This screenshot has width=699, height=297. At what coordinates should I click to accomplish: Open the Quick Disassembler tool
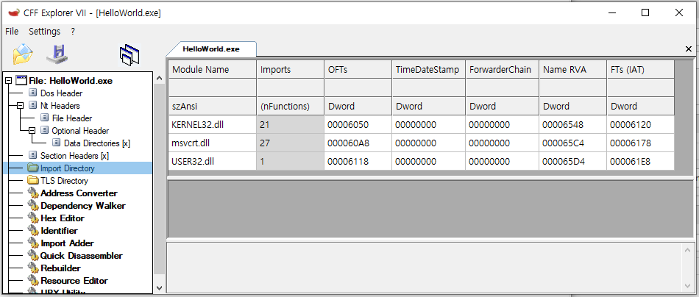point(81,256)
